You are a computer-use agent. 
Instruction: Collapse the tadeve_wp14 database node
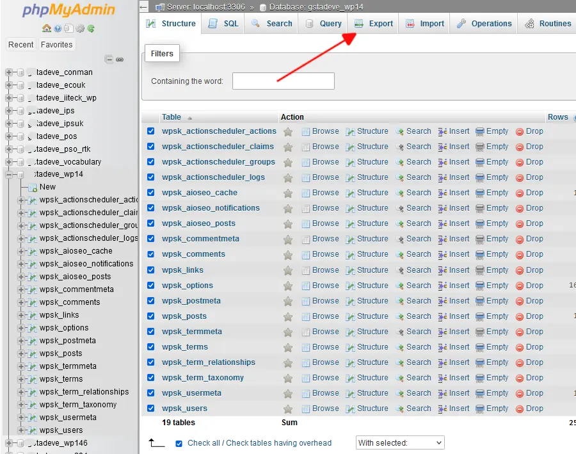coord(9,175)
